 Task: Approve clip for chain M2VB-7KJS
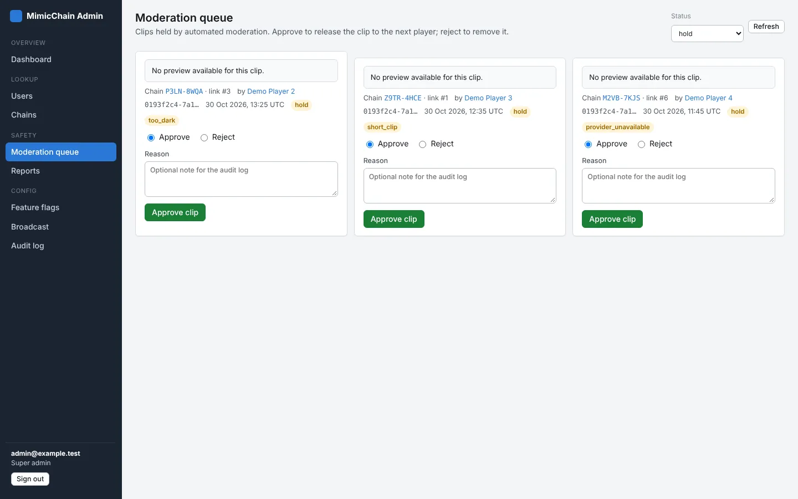point(612,219)
